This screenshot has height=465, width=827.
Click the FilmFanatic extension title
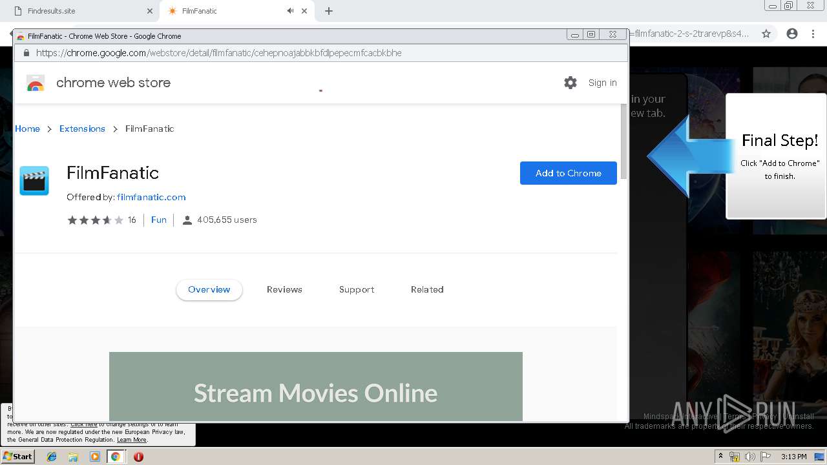[x=112, y=173]
